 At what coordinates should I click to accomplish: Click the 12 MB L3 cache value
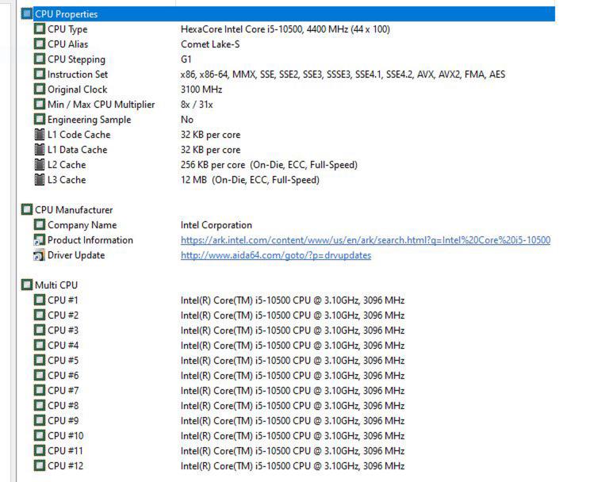click(x=250, y=180)
